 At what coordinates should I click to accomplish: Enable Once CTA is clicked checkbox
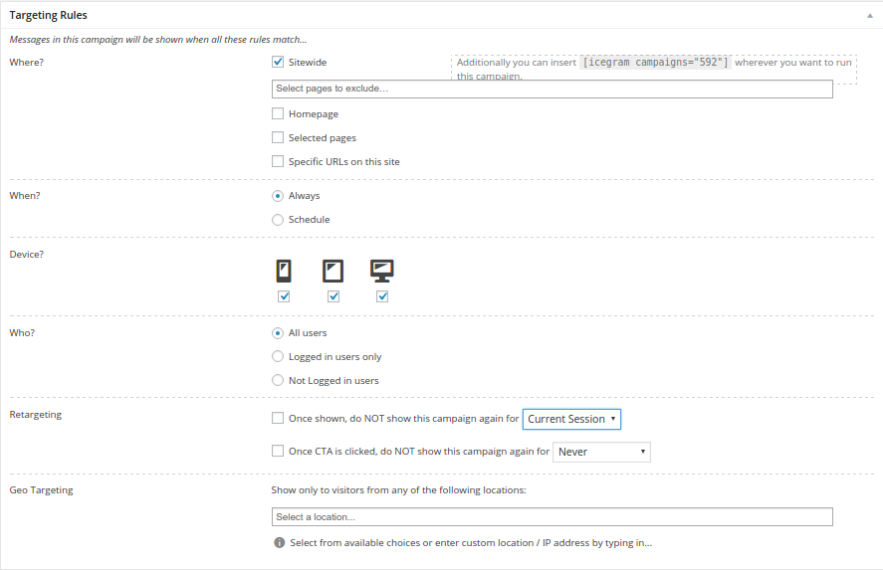point(278,451)
